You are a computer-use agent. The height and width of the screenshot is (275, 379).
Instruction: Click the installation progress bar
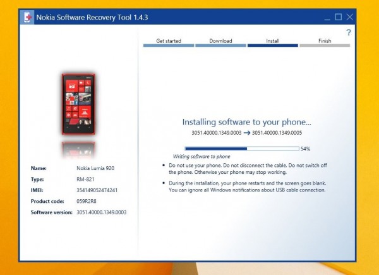click(242, 149)
